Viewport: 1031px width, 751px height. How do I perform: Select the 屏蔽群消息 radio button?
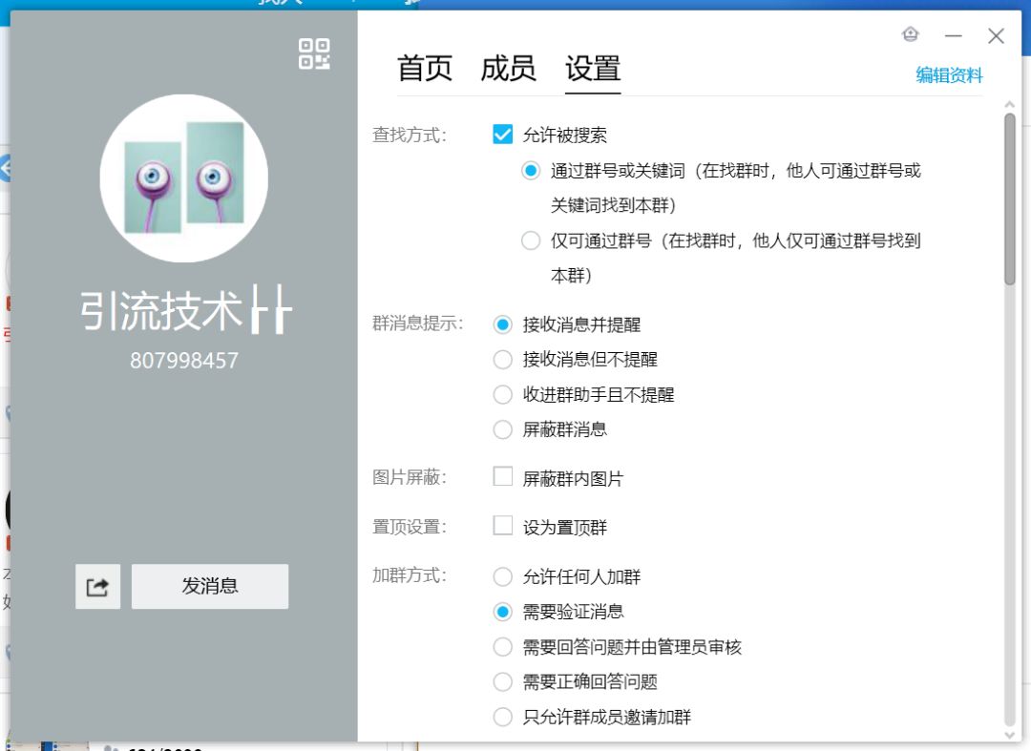point(502,429)
